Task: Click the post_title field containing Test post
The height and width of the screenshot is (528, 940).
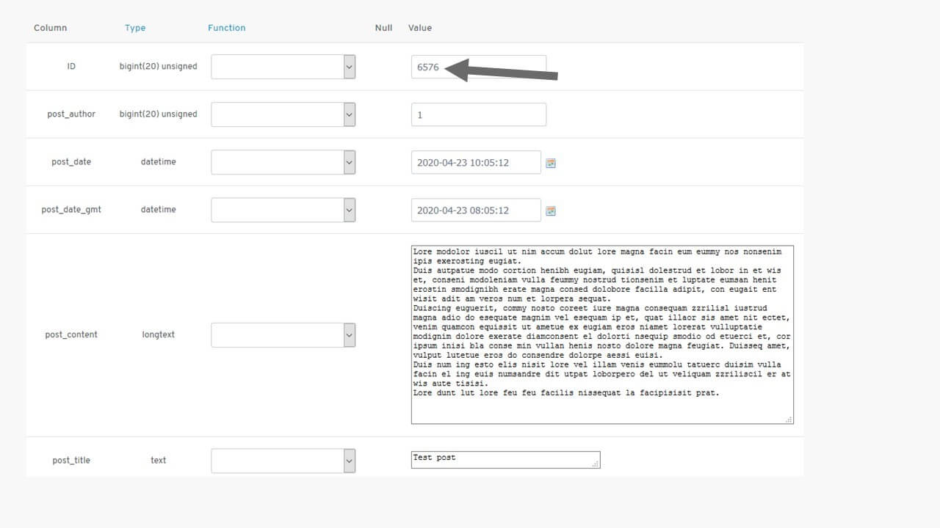Action: 505,460
